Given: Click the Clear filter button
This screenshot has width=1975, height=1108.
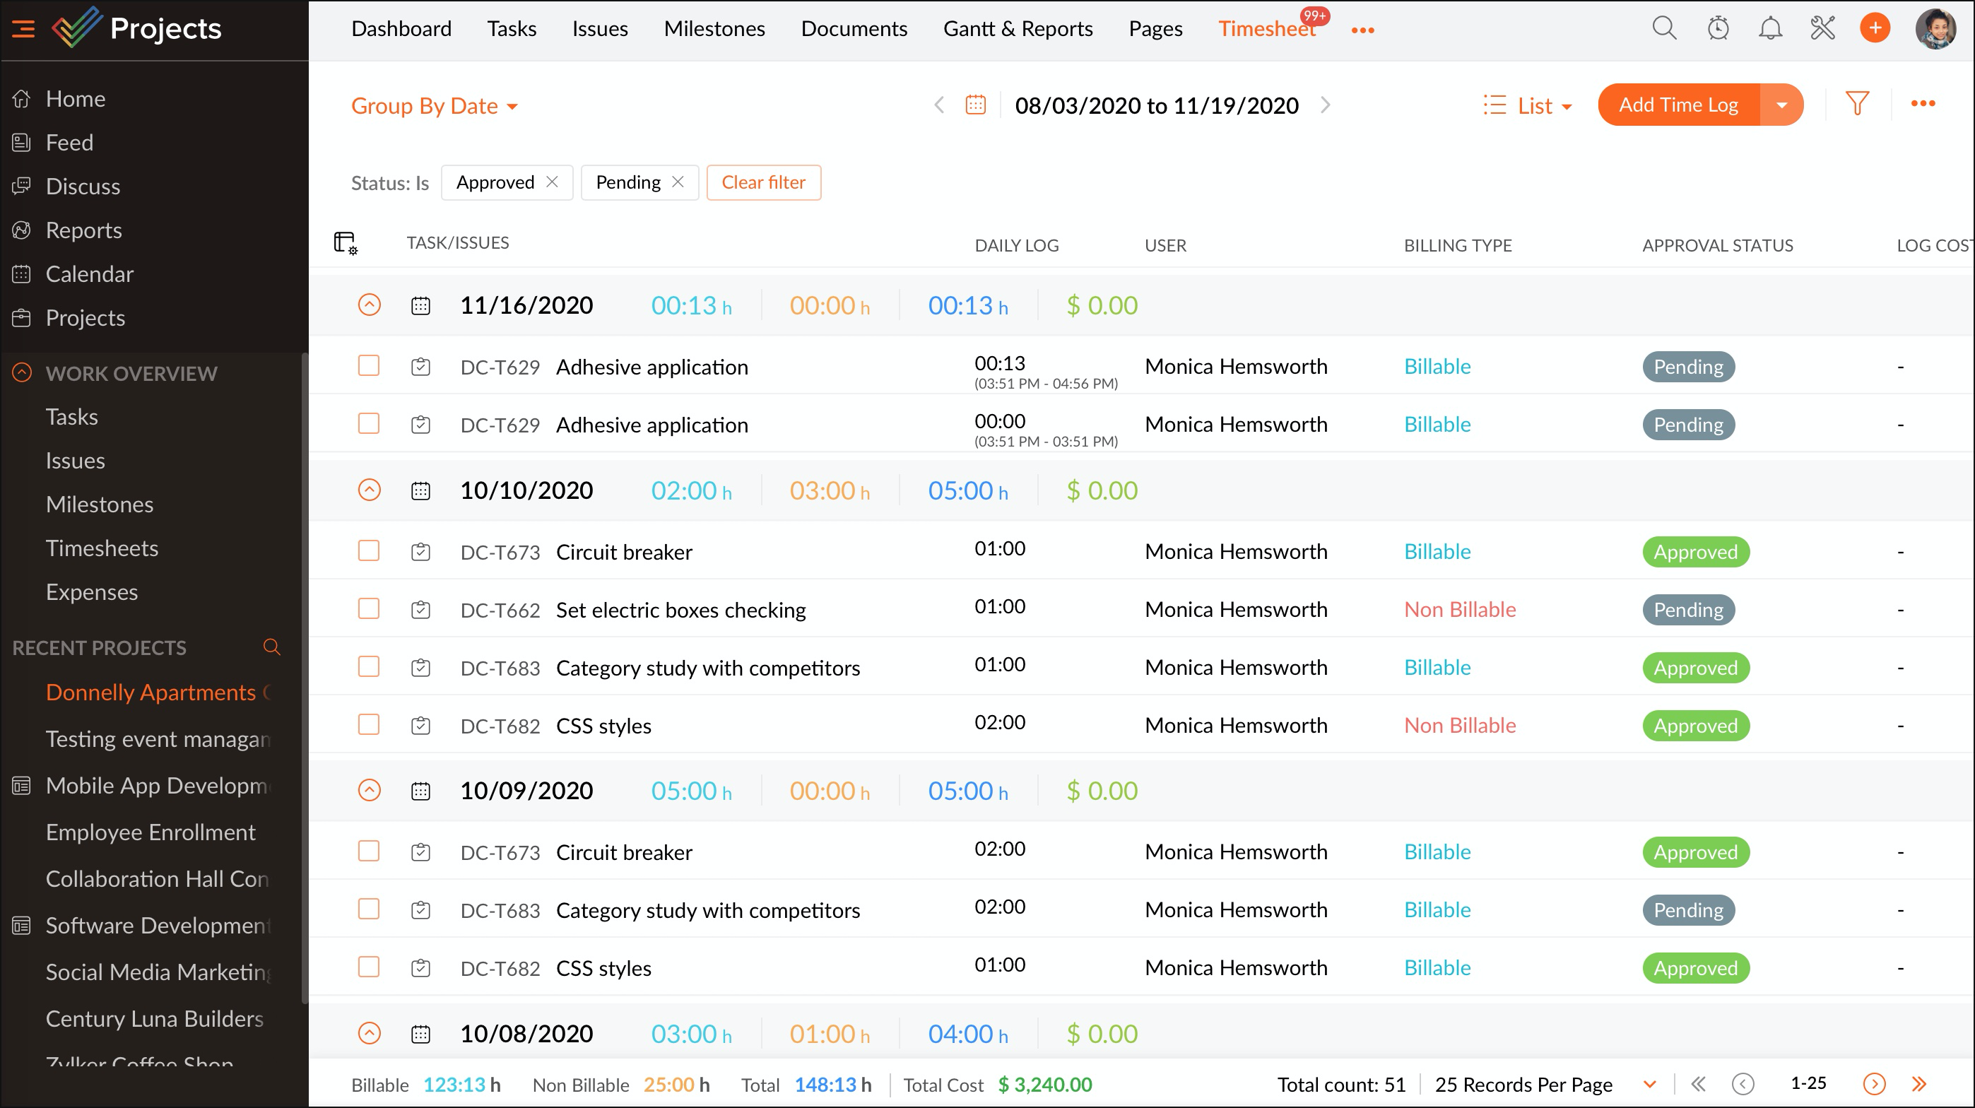Looking at the screenshot, I should 763,182.
